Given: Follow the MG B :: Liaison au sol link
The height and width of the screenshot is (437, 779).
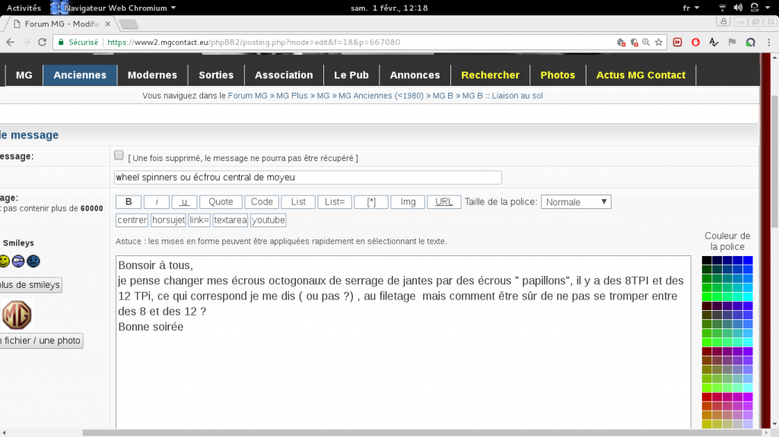Looking at the screenshot, I should click(x=502, y=95).
